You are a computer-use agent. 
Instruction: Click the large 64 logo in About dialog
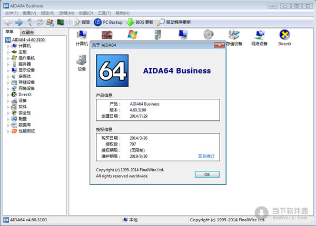(112, 70)
